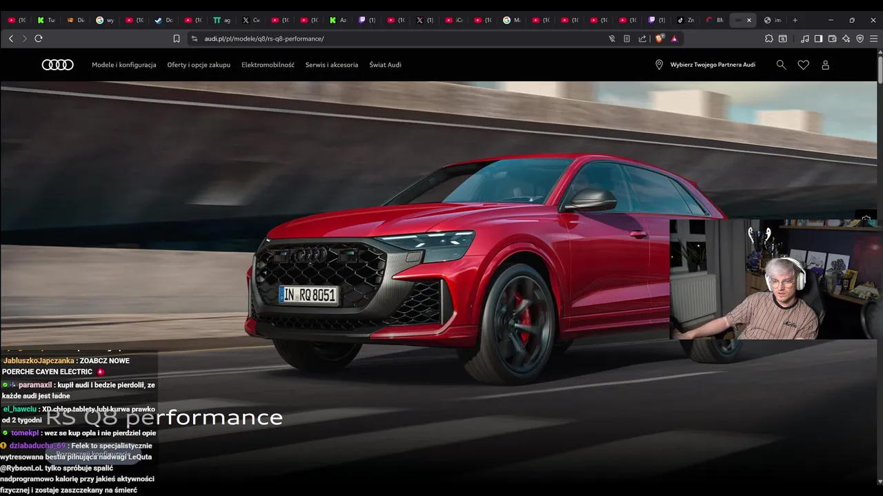Open Brave Shields lion icon

(x=660, y=39)
